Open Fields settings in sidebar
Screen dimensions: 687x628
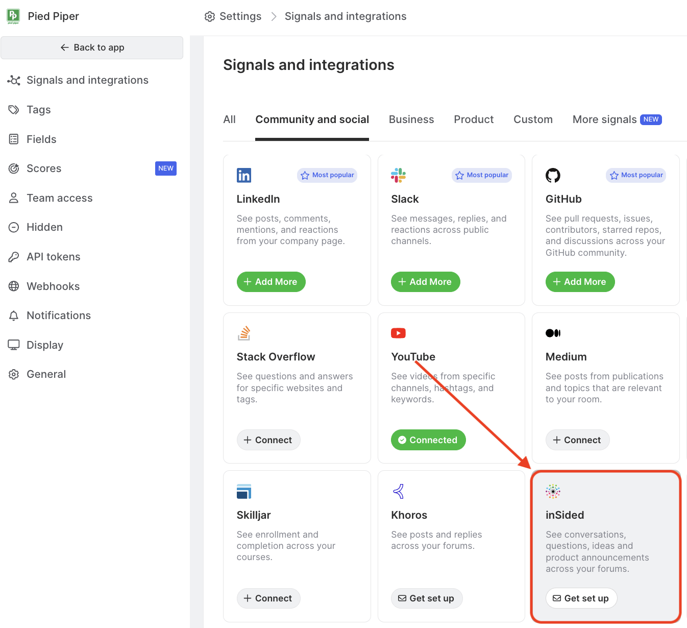coord(41,139)
